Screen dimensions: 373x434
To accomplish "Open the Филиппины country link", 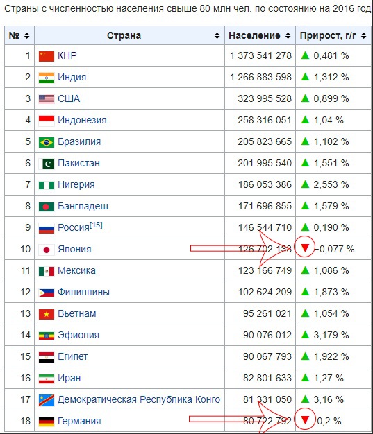I will click(x=83, y=292).
